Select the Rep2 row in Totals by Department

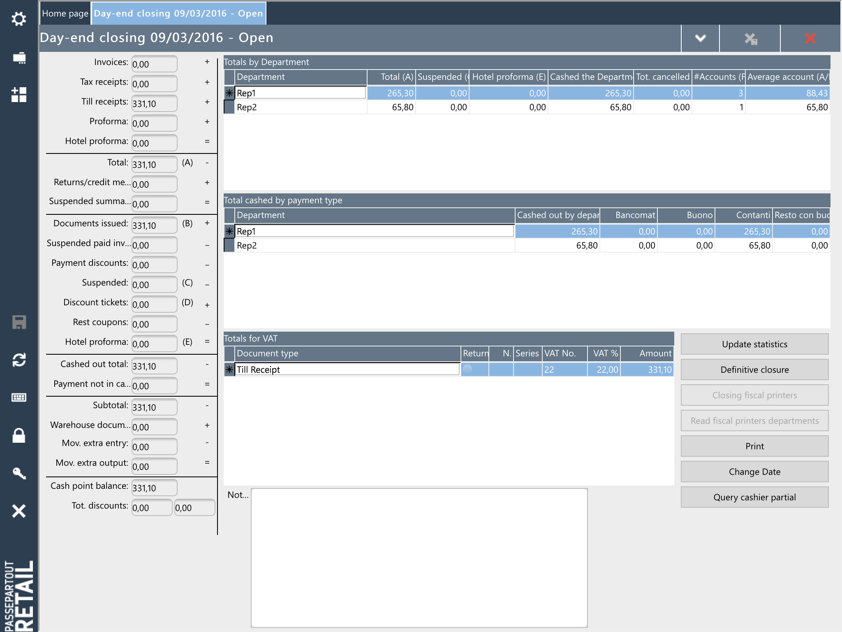point(527,107)
